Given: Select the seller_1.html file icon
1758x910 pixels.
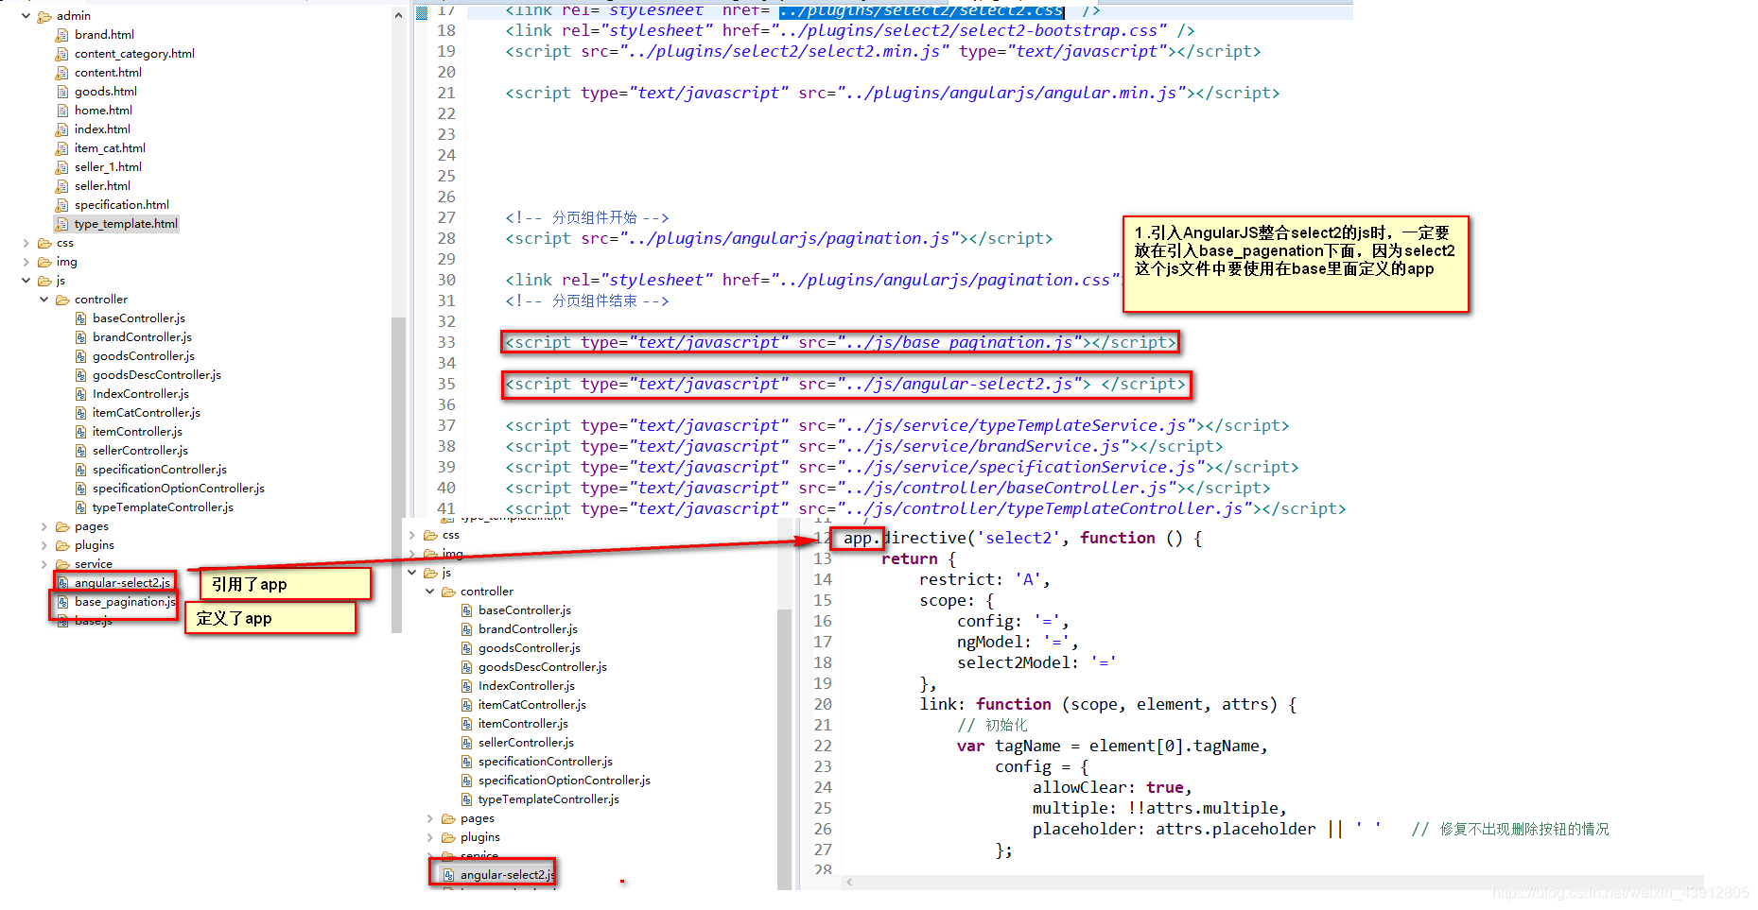Looking at the screenshot, I should pyautogui.click(x=62, y=167).
